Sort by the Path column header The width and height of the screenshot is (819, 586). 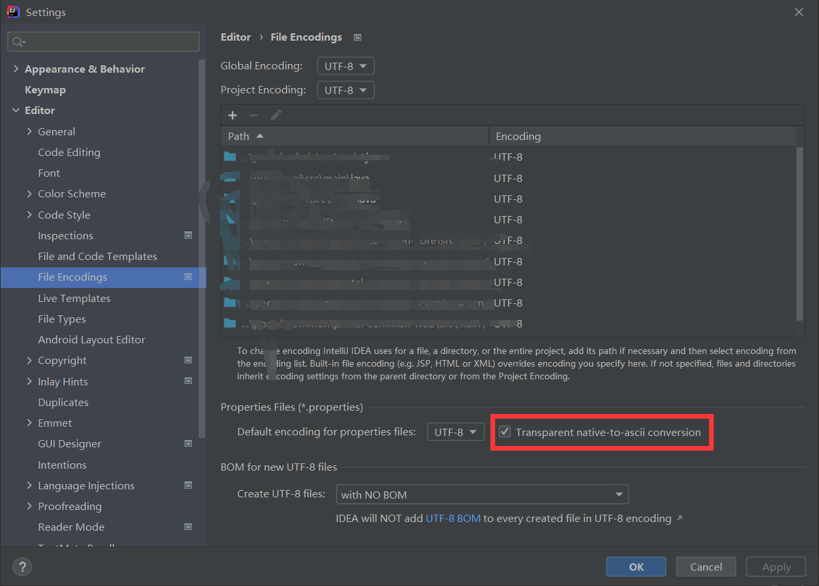pos(355,136)
